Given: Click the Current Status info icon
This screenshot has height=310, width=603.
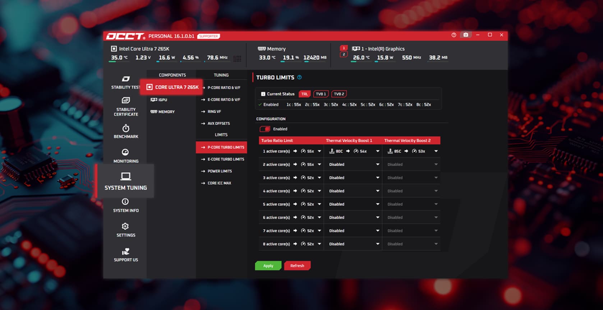Looking at the screenshot, I should click(263, 94).
